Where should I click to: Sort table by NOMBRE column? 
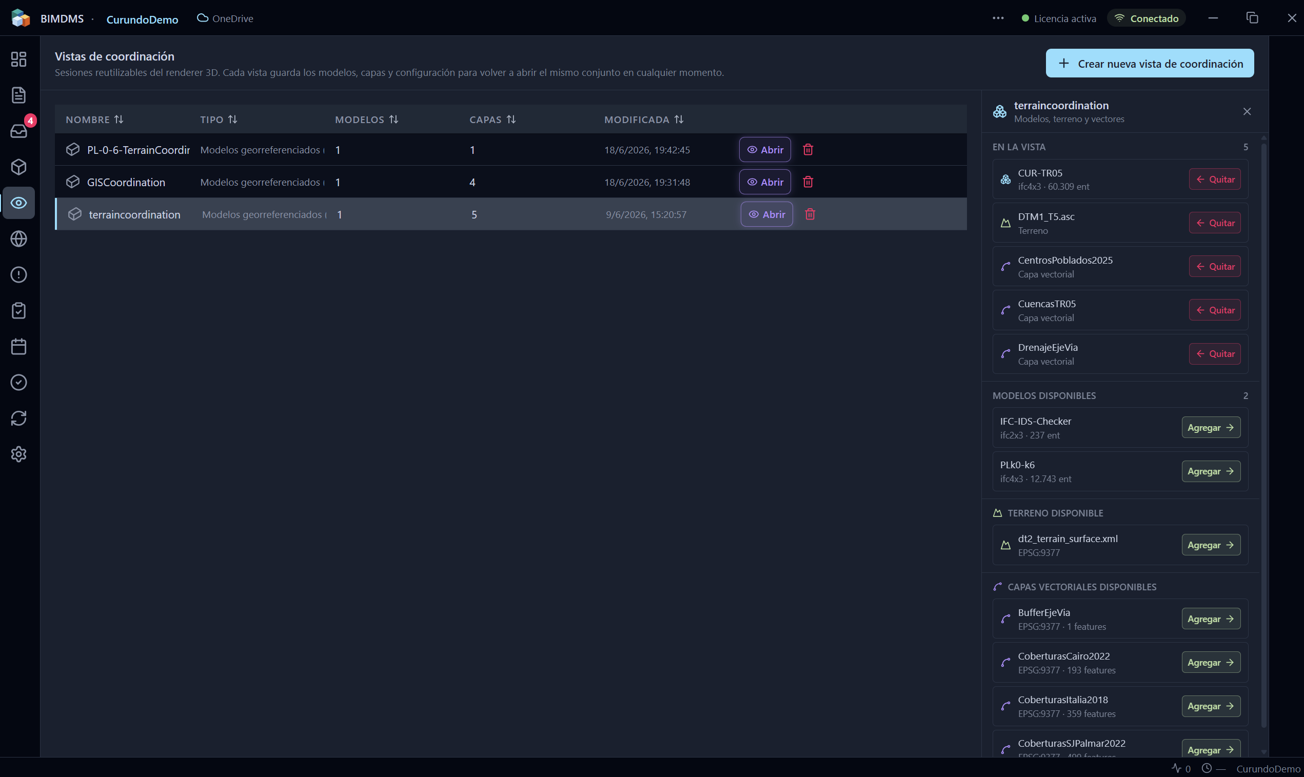point(95,119)
